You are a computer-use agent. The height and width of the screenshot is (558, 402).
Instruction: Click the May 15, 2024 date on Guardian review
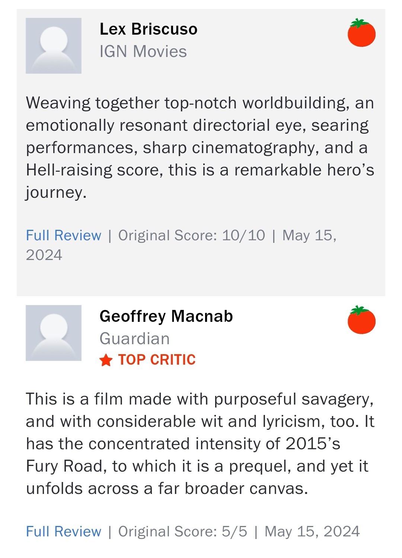312,532
